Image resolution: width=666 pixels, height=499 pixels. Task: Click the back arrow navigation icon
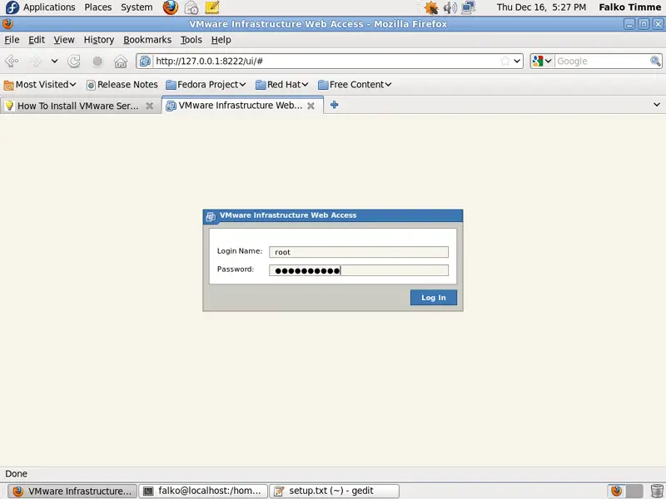pyautogui.click(x=12, y=61)
